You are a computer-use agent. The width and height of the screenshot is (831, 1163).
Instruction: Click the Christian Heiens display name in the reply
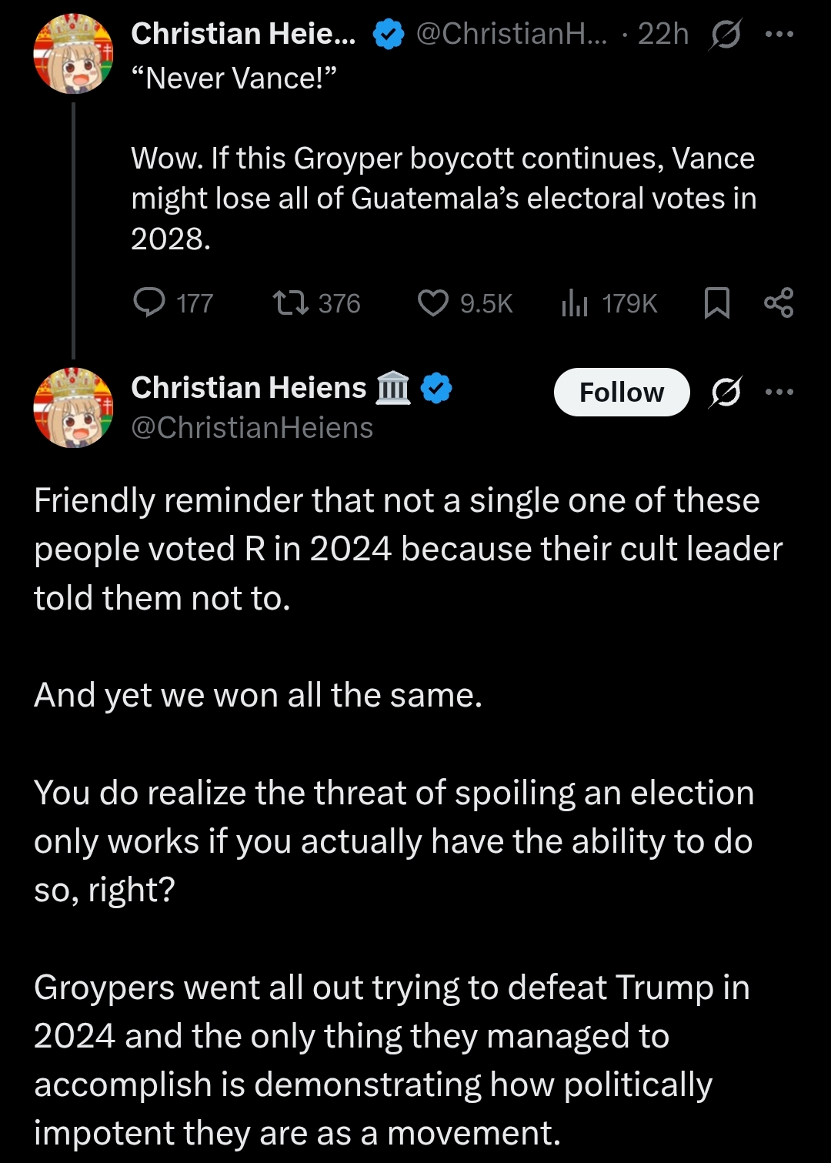pos(249,387)
